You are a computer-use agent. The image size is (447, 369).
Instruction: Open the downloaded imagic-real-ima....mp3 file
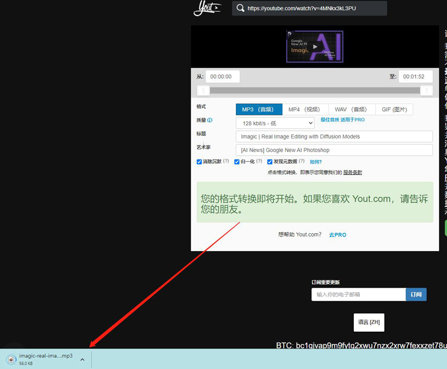tap(46, 356)
